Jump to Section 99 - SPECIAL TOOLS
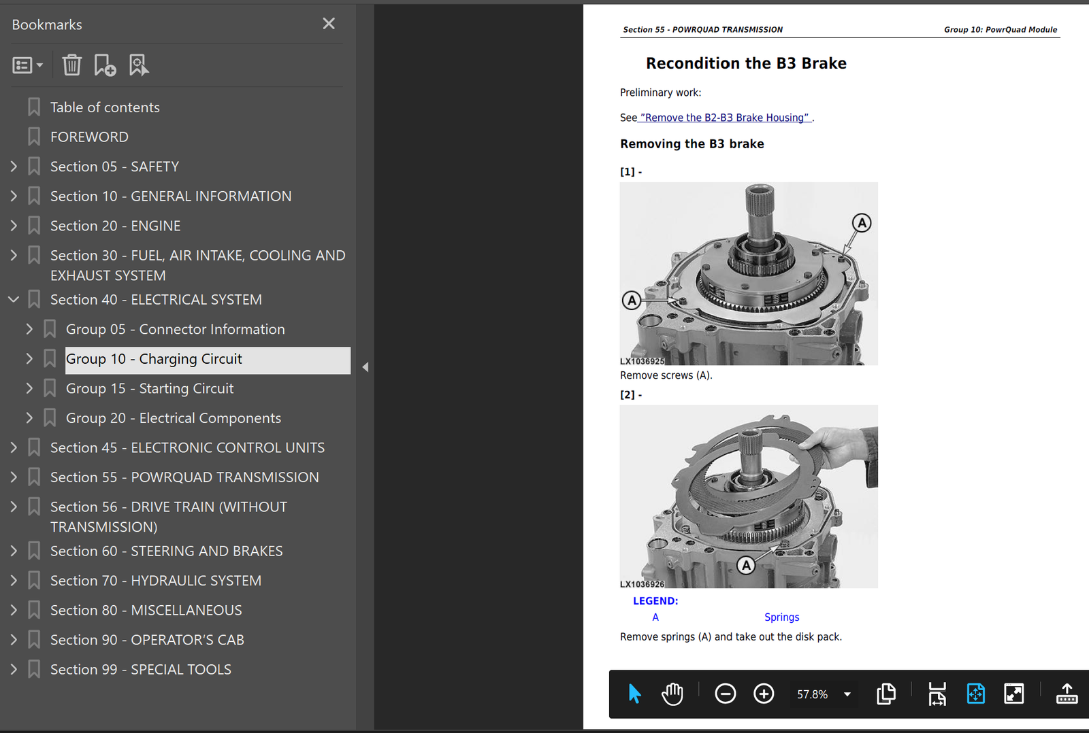Image resolution: width=1089 pixels, height=733 pixels. [x=141, y=670]
